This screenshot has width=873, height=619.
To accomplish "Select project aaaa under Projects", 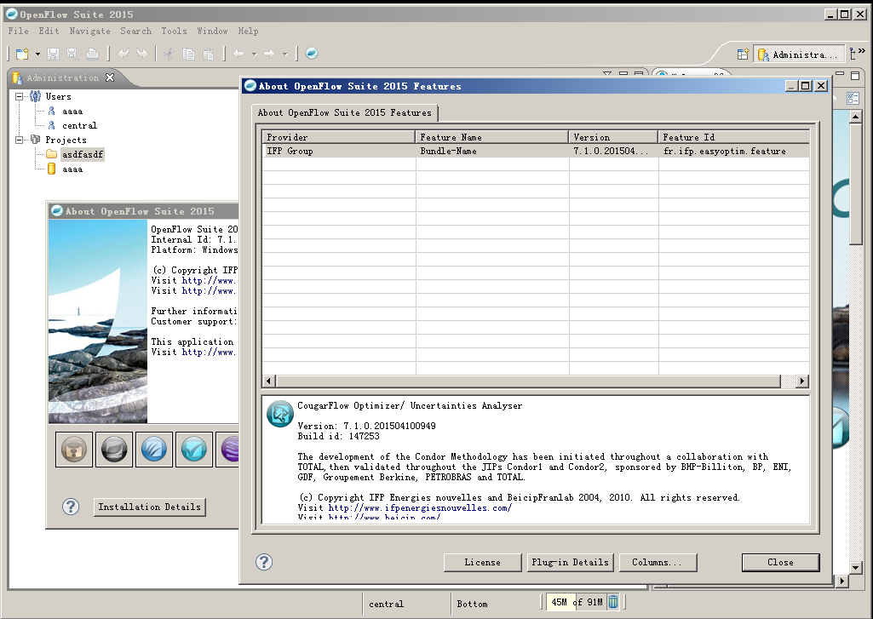I will (x=72, y=169).
